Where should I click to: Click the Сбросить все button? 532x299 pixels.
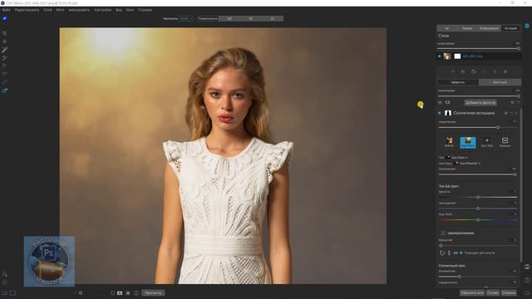pyautogui.click(x=472, y=293)
